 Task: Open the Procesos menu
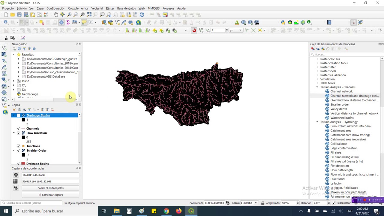(168, 8)
